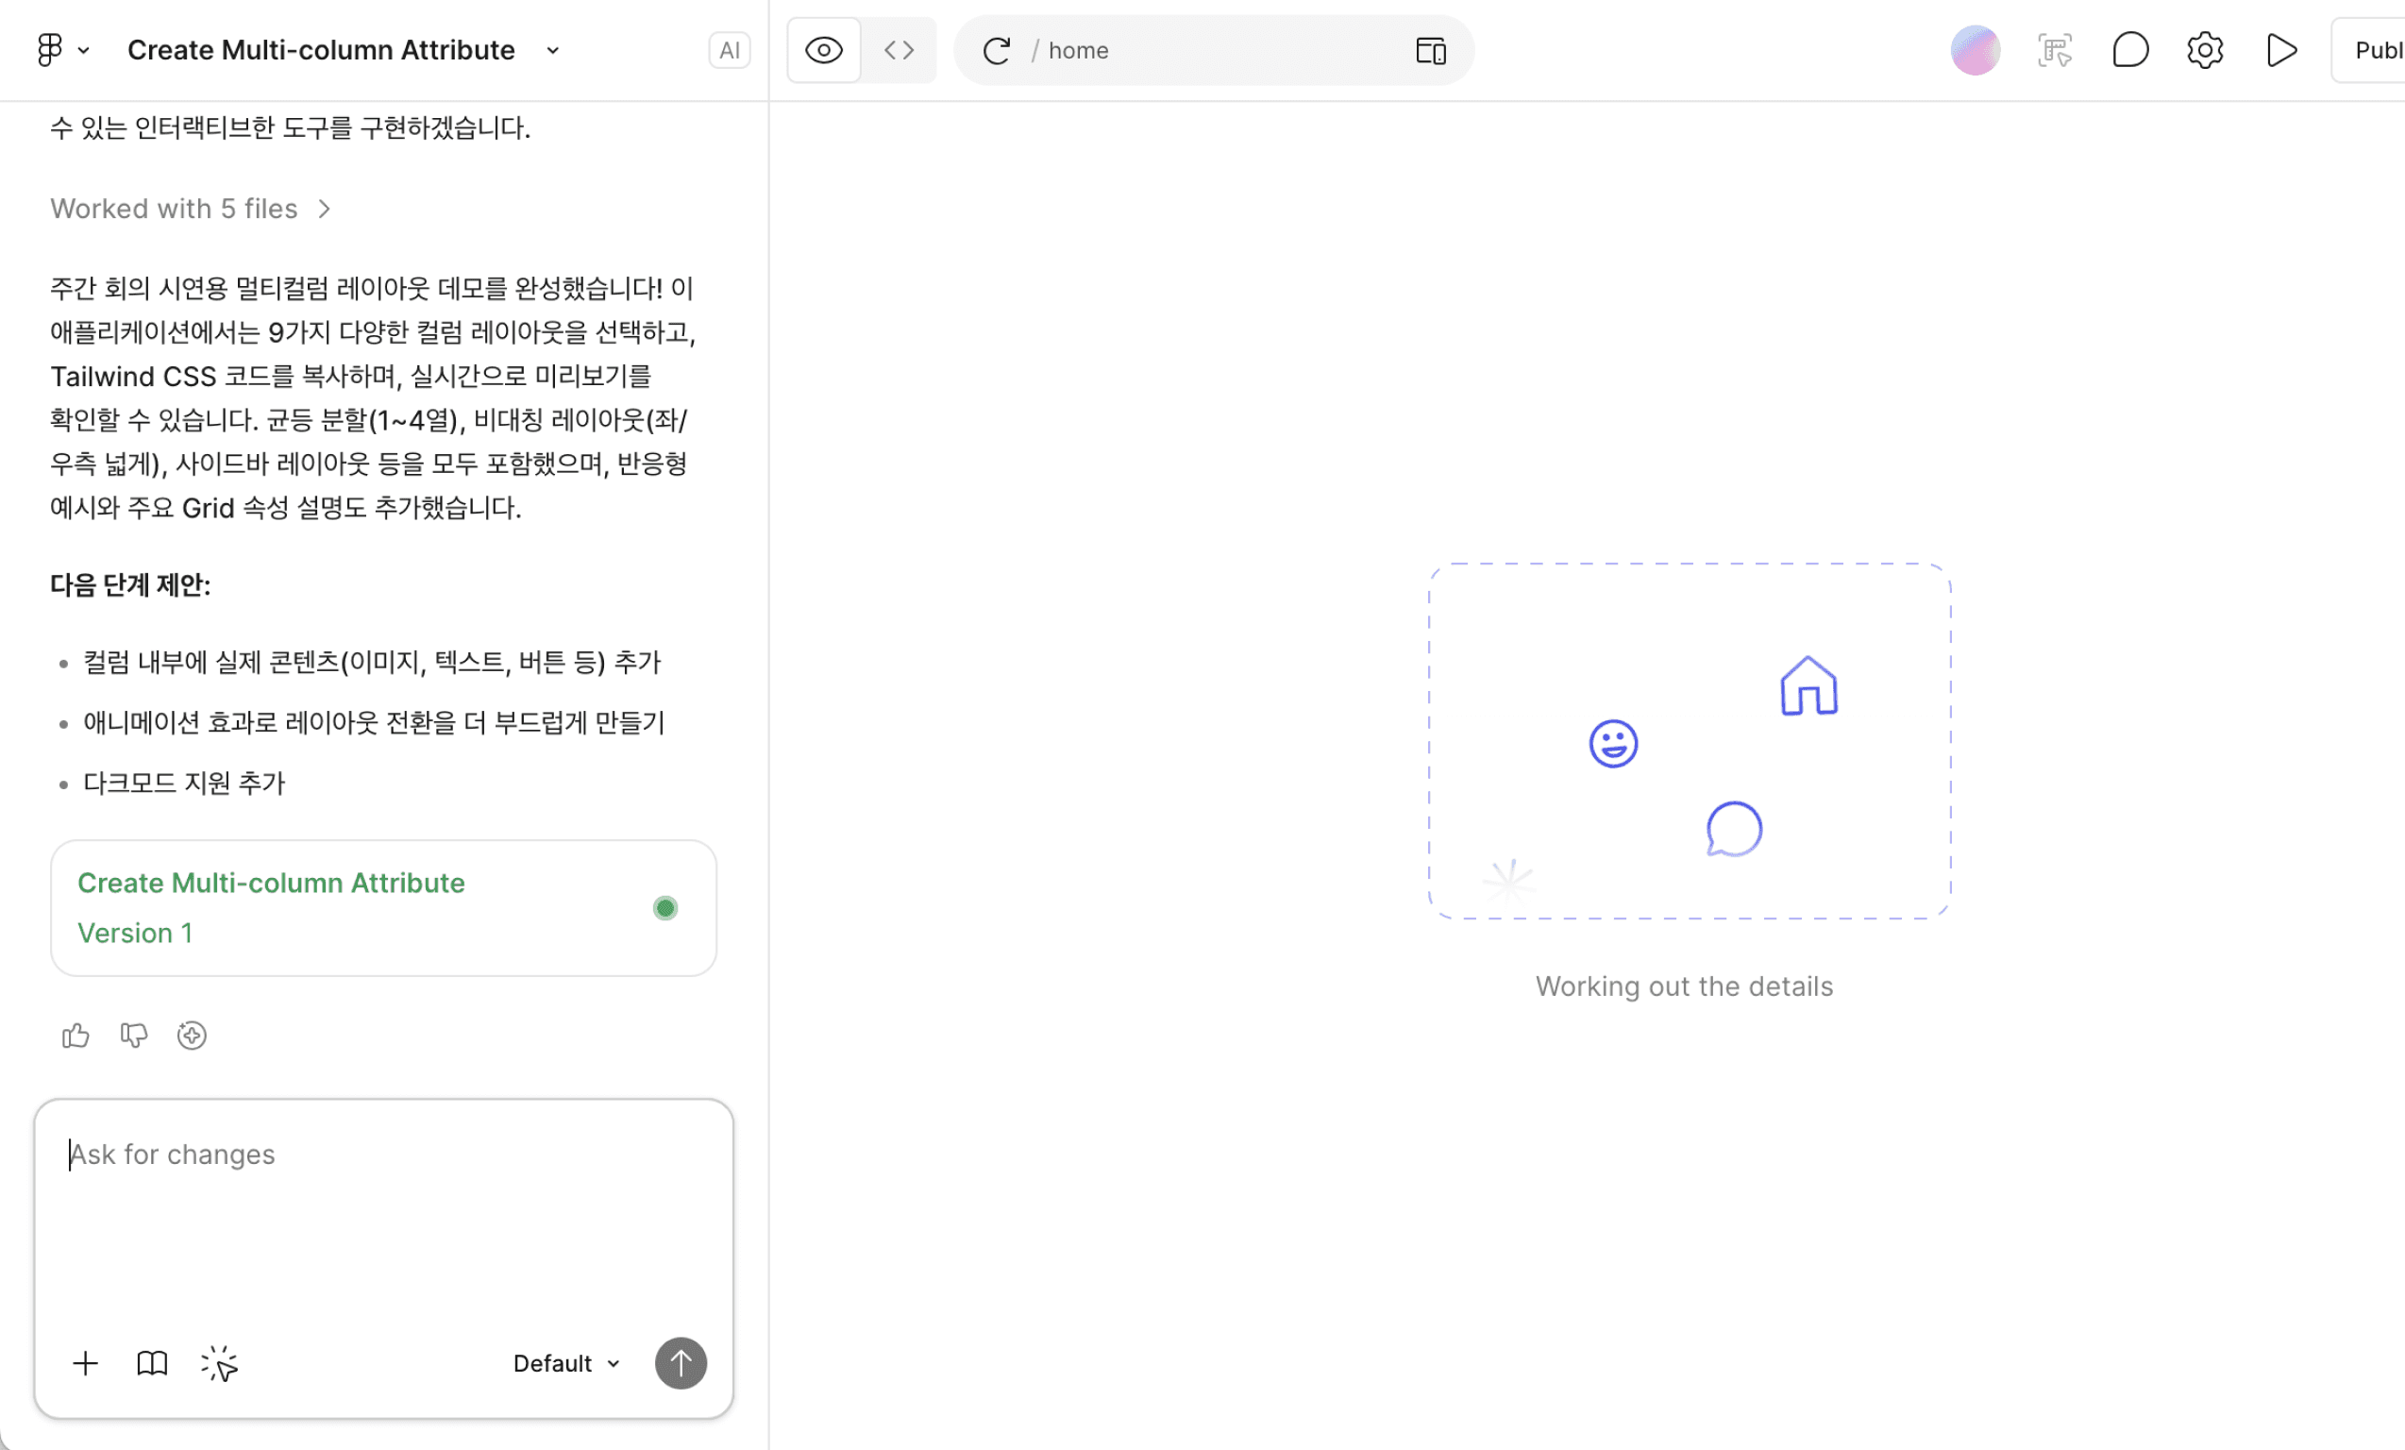This screenshot has width=2405, height=1450.
Task: Toggle the AI panel button
Action: (x=729, y=50)
